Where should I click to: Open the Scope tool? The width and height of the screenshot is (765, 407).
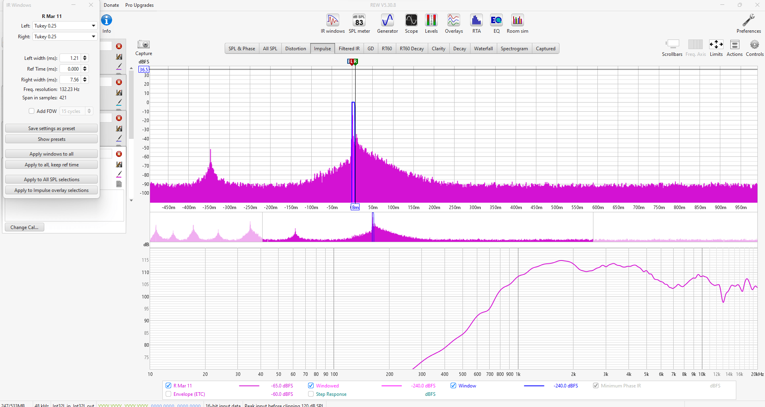(411, 24)
